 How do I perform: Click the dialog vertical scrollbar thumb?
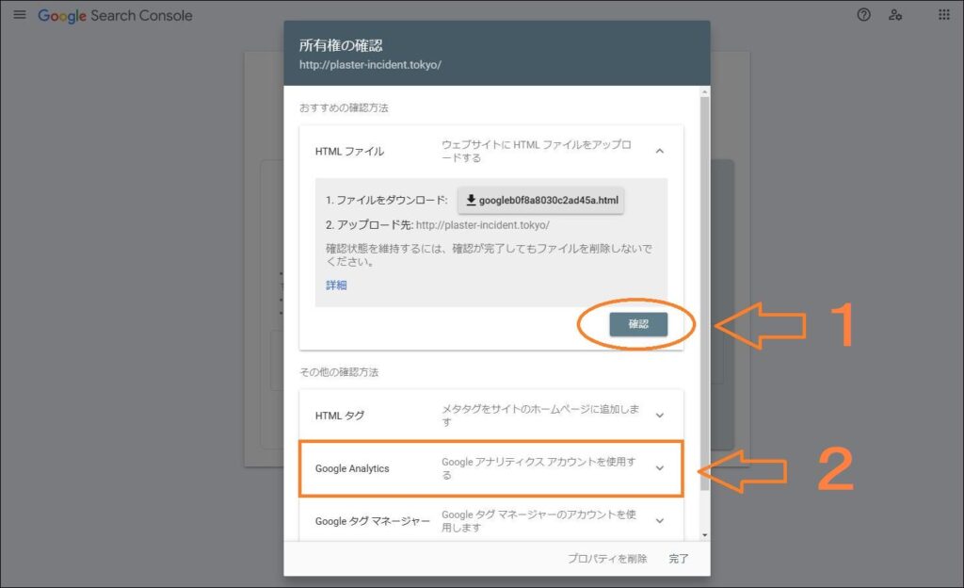point(704,293)
